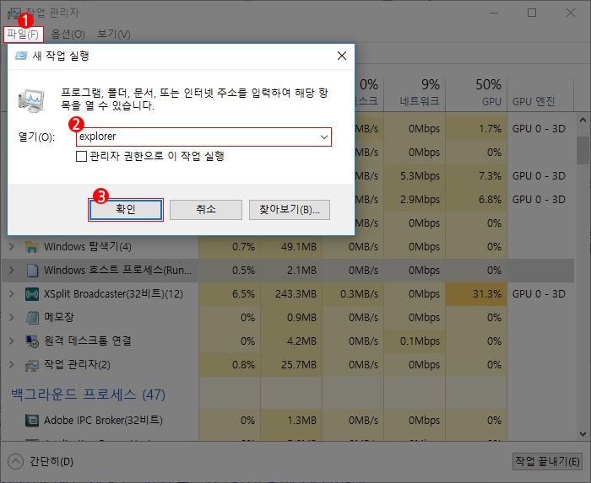This screenshot has height=483, width=591.
Task: Click the 31.3% GPU value for XSplit
Action: pos(487,294)
